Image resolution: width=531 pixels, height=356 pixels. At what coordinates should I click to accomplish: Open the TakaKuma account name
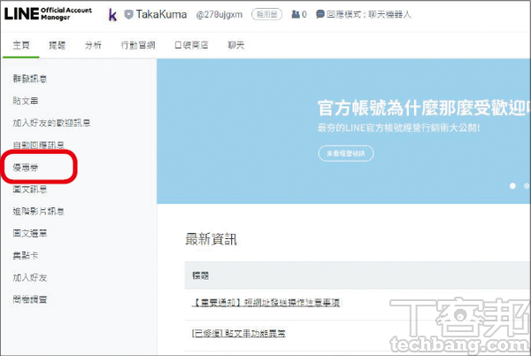click(x=161, y=14)
